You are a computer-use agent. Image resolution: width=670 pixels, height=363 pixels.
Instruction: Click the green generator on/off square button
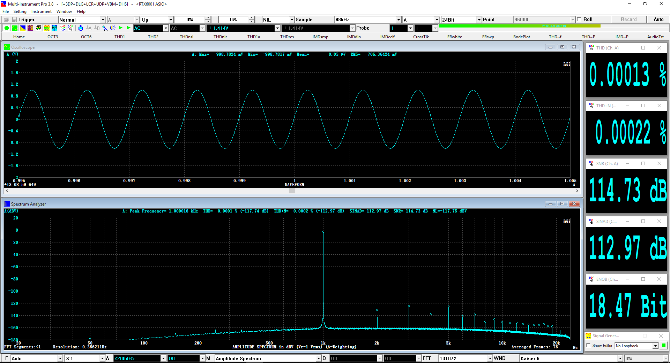pyautogui.click(x=664, y=346)
